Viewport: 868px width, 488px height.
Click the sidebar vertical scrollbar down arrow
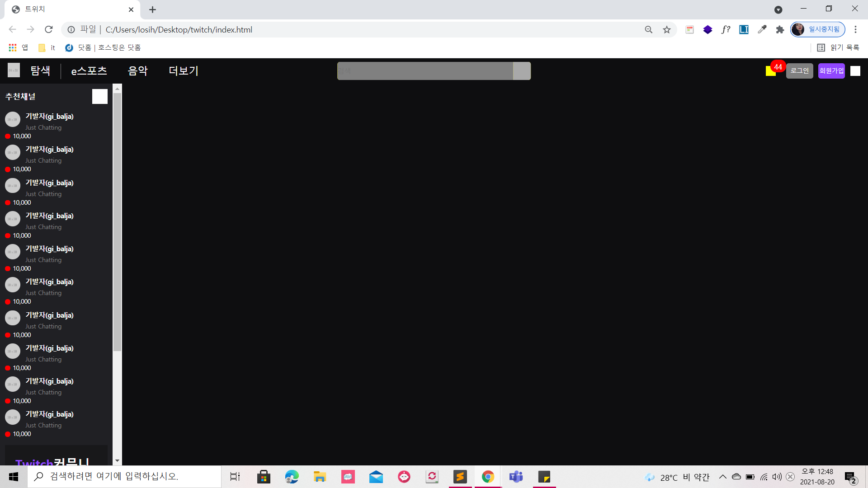(x=117, y=461)
